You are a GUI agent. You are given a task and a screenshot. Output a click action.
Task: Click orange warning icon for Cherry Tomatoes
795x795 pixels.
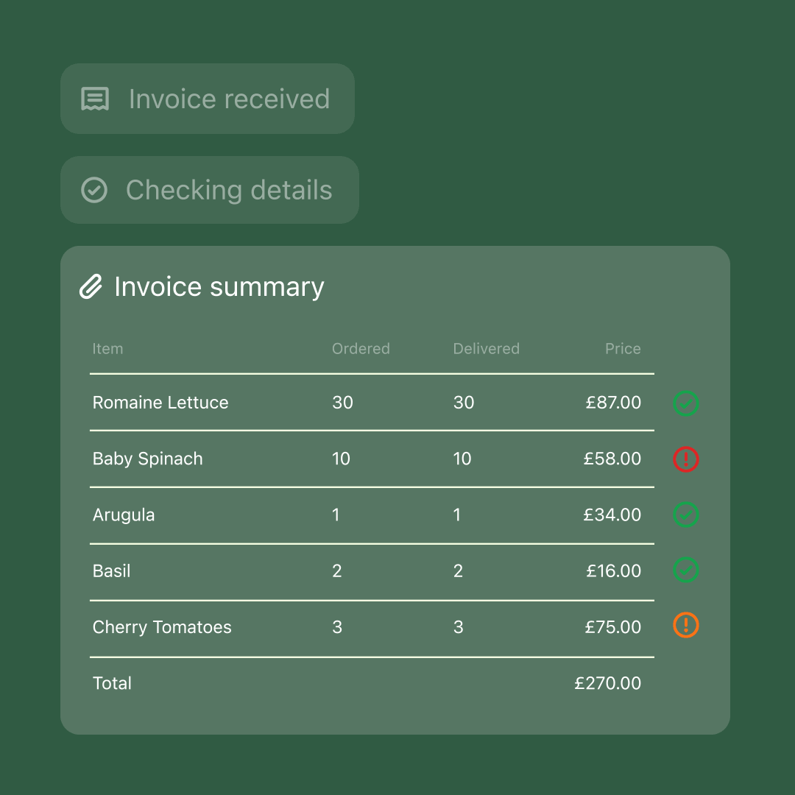click(x=685, y=625)
